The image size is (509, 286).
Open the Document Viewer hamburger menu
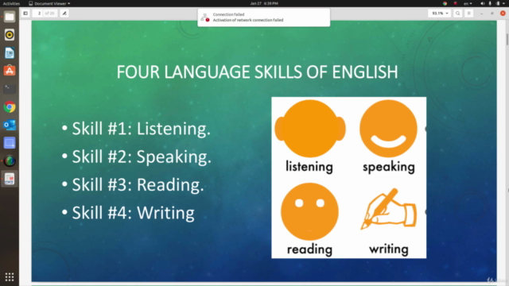click(x=468, y=14)
